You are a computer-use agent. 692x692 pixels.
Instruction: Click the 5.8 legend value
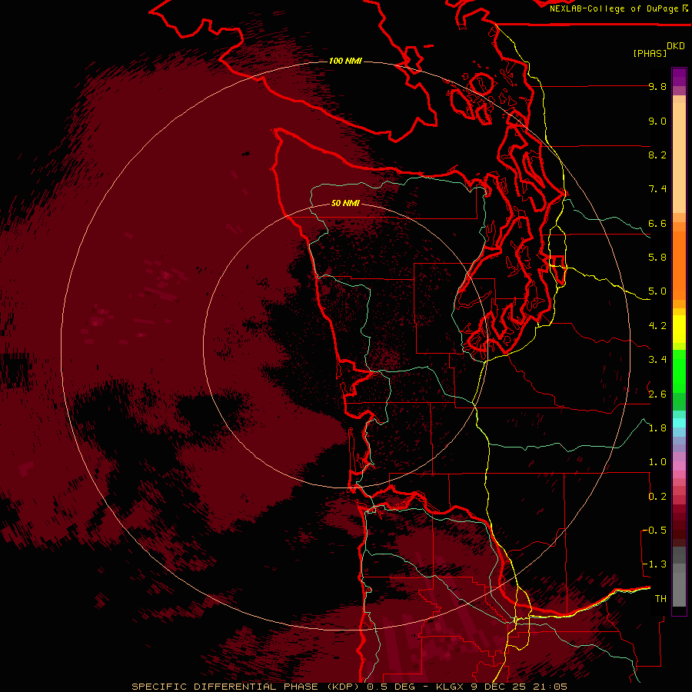657,258
